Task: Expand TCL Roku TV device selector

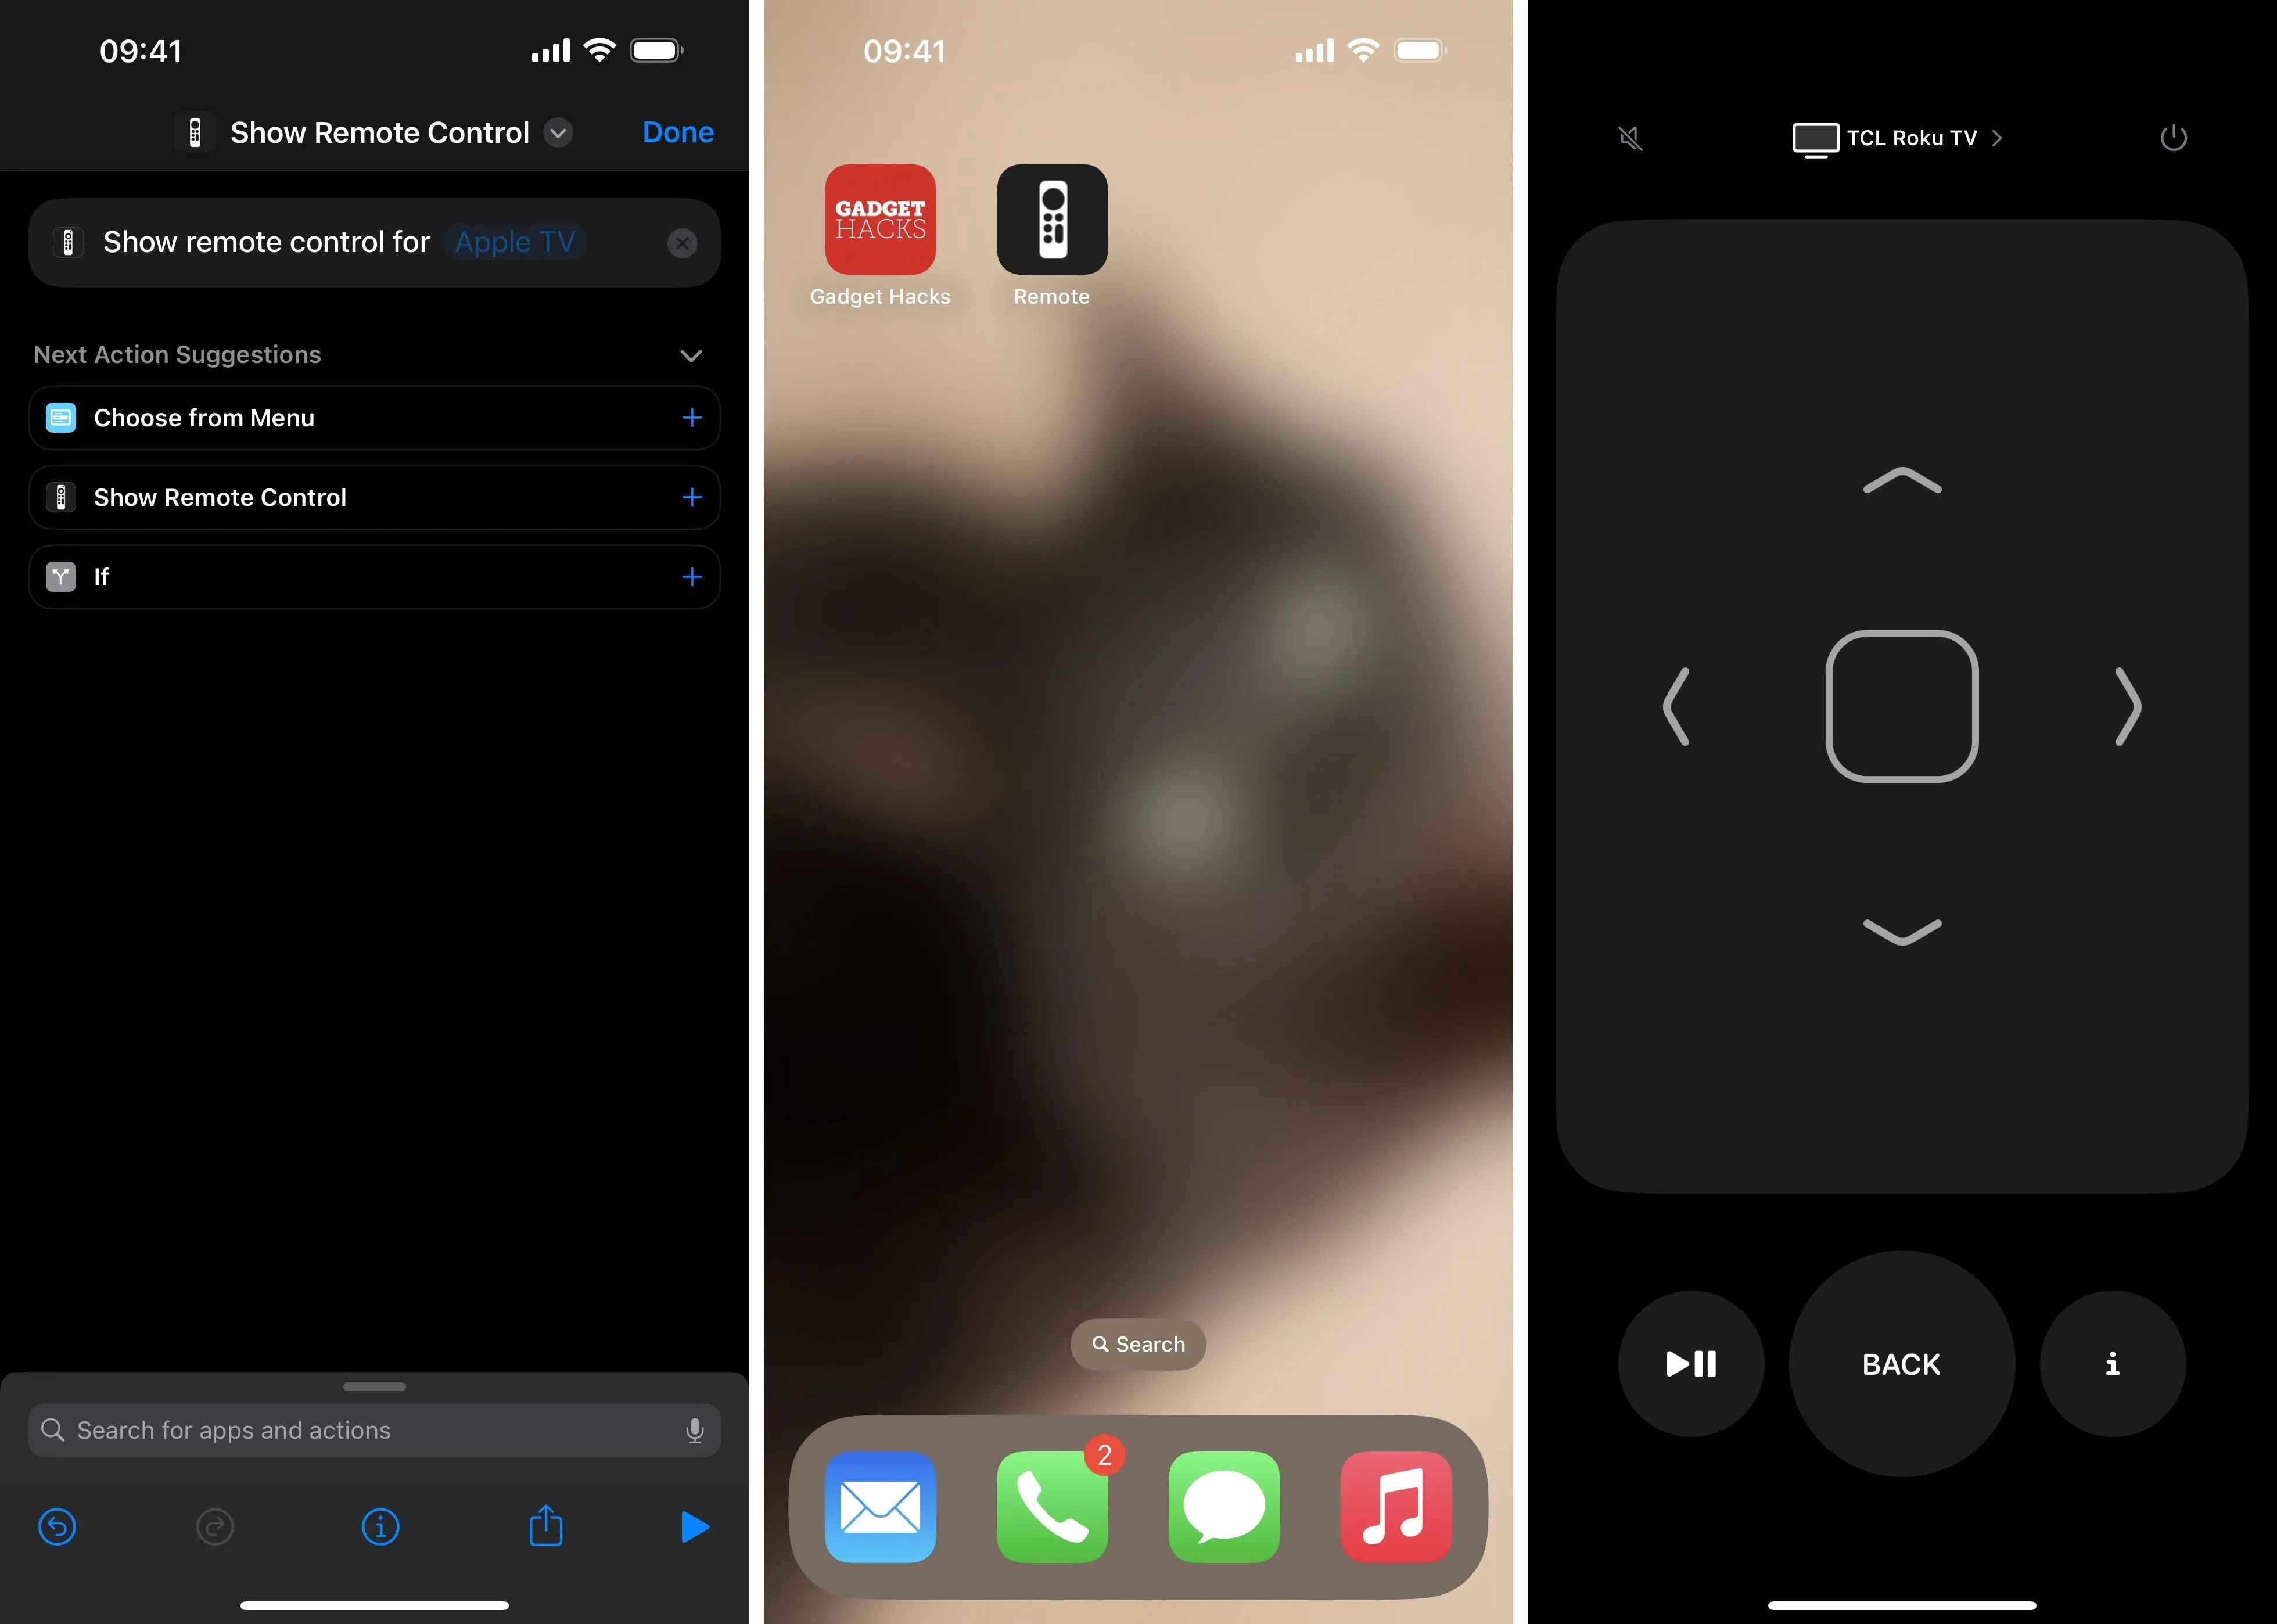Action: tap(1903, 137)
